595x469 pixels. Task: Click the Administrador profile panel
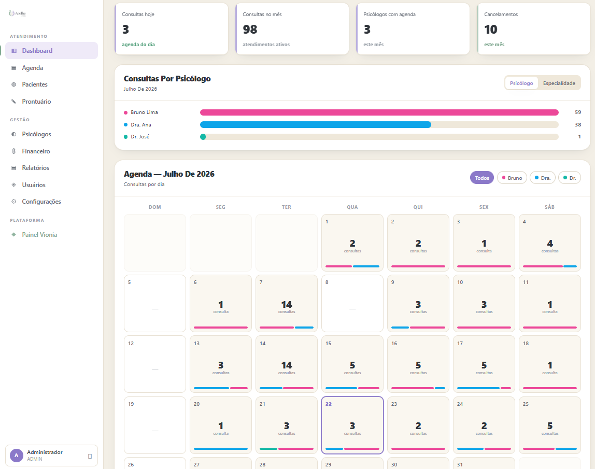(x=52, y=456)
